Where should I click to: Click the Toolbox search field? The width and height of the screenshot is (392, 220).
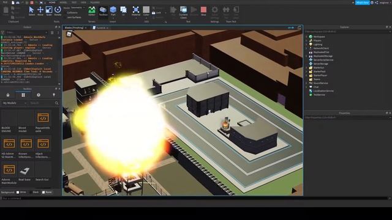[42, 103]
